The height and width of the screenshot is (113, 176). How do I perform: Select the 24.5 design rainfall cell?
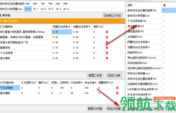click(x=43, y=9)
